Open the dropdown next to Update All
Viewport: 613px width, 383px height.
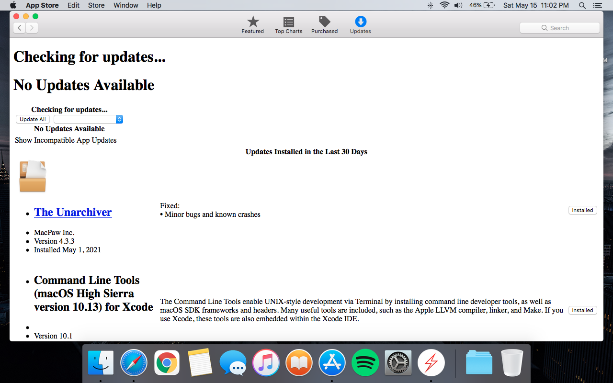[88, 119]
